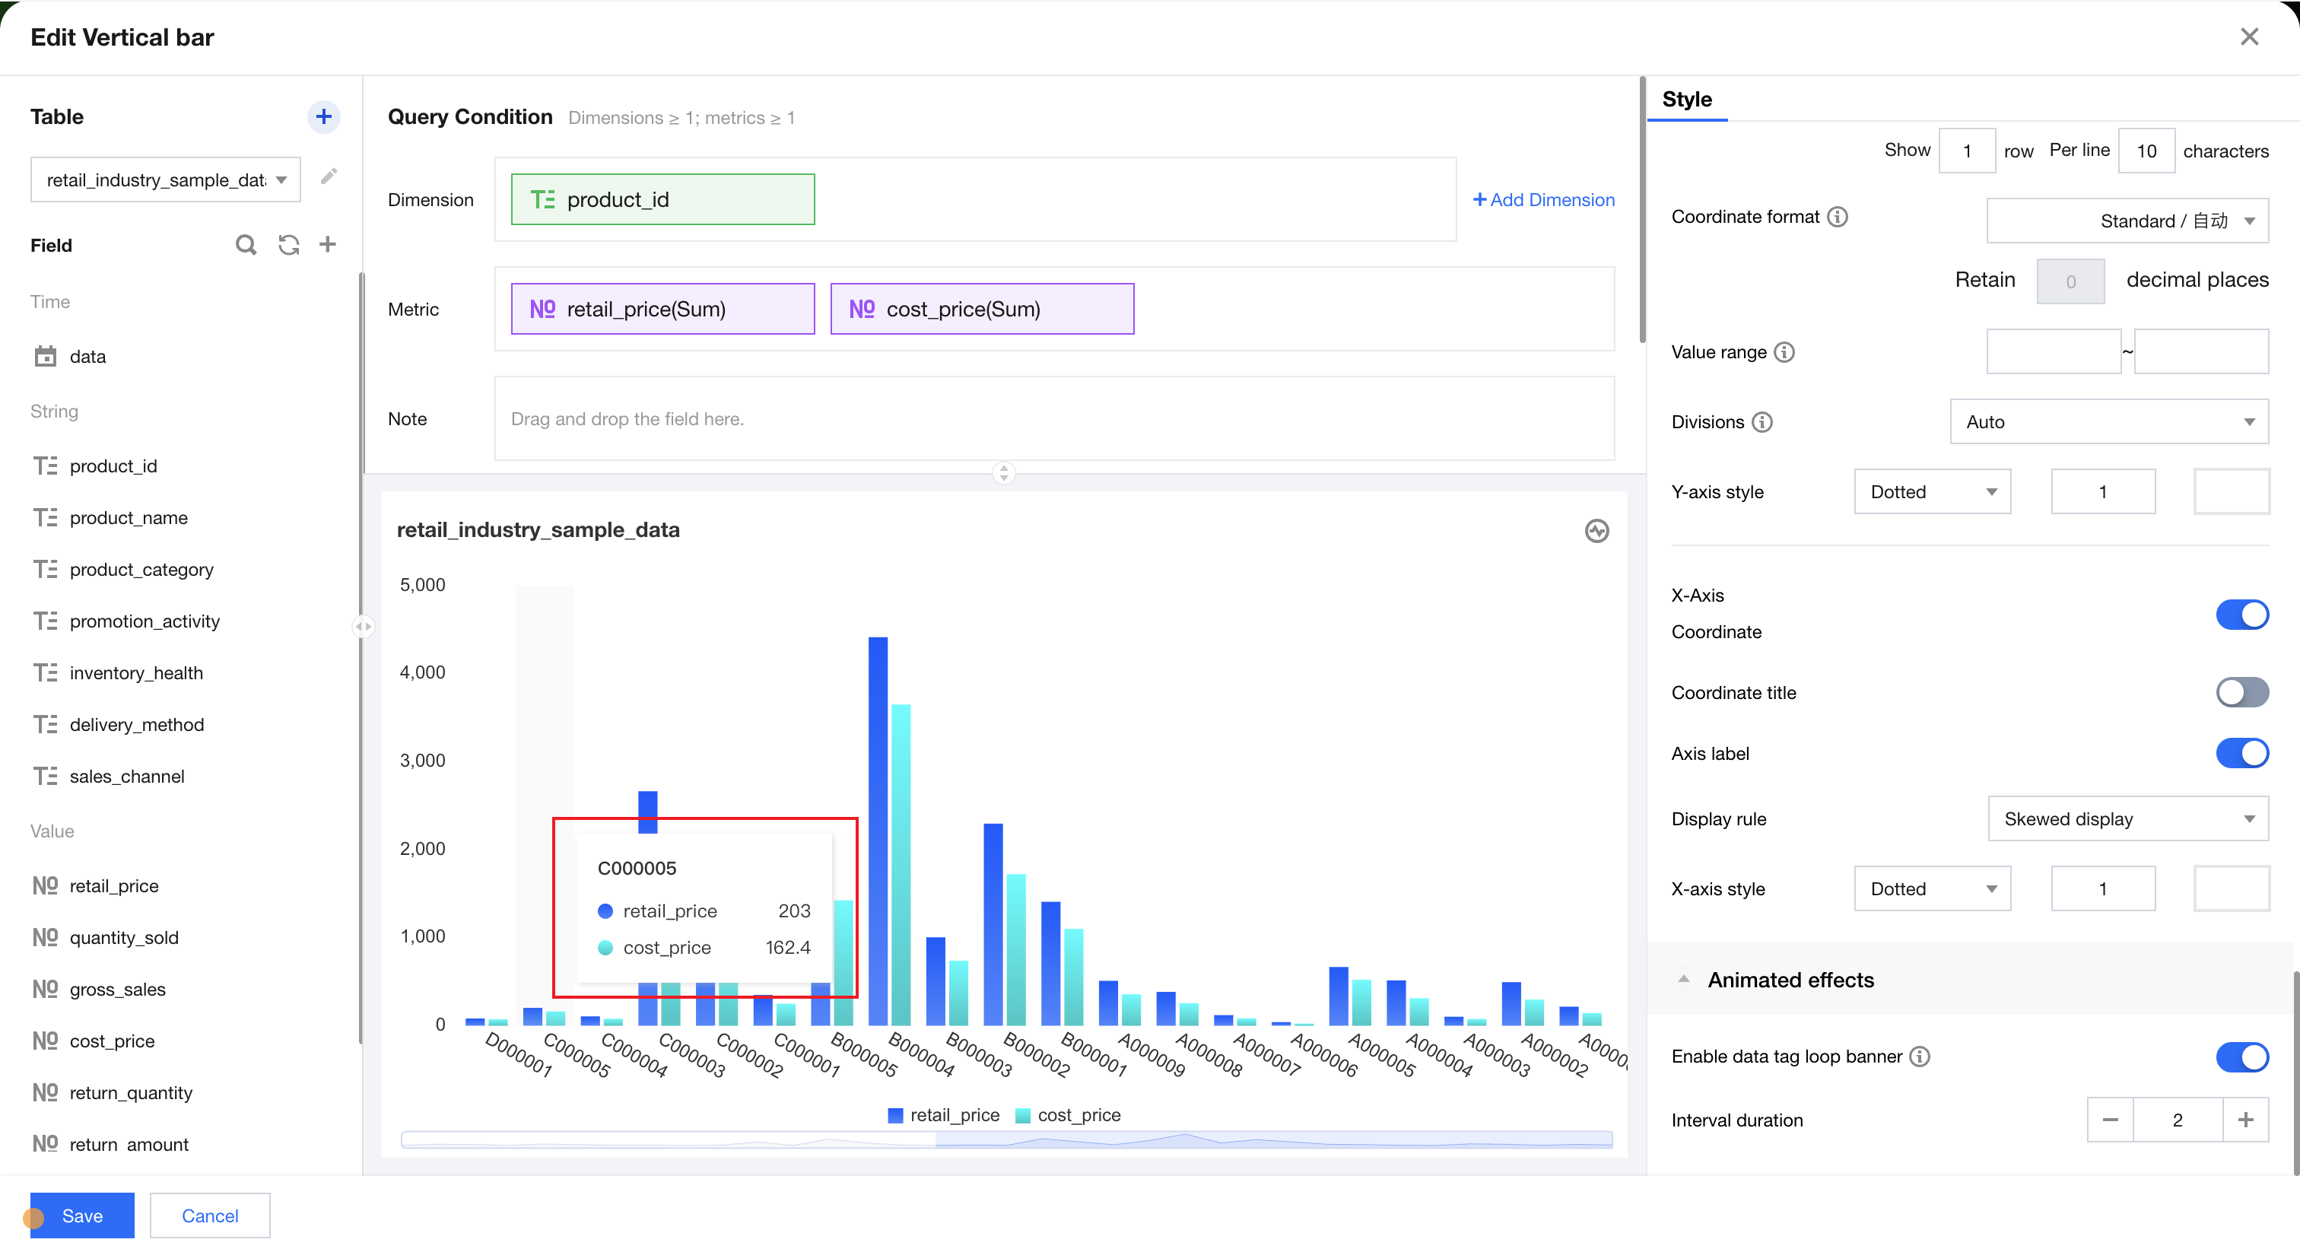
Task: Increase Interval duration with plus stepper
Action: tap(2245, 1120)
